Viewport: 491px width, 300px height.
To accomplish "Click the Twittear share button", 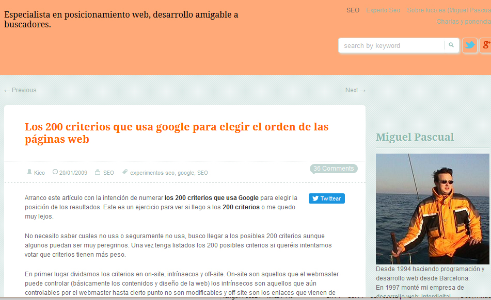I will point(327,198).
